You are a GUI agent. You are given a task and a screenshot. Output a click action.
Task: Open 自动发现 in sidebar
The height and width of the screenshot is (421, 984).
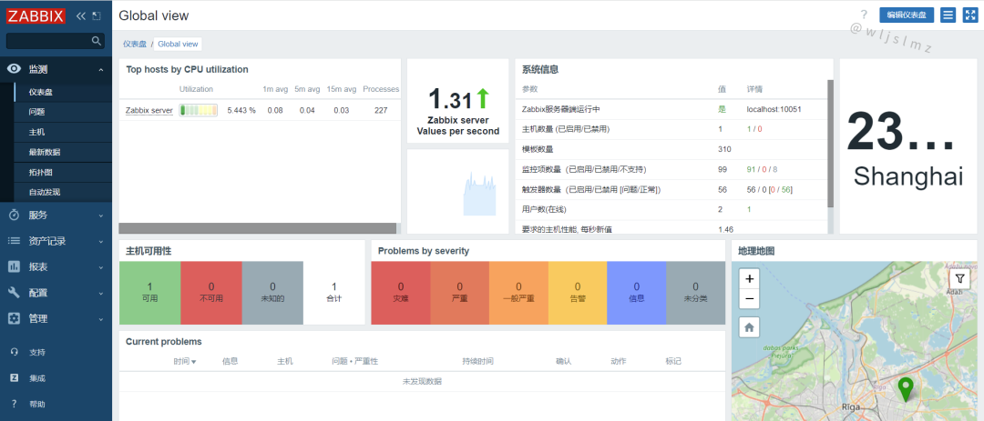click(45, 193)
